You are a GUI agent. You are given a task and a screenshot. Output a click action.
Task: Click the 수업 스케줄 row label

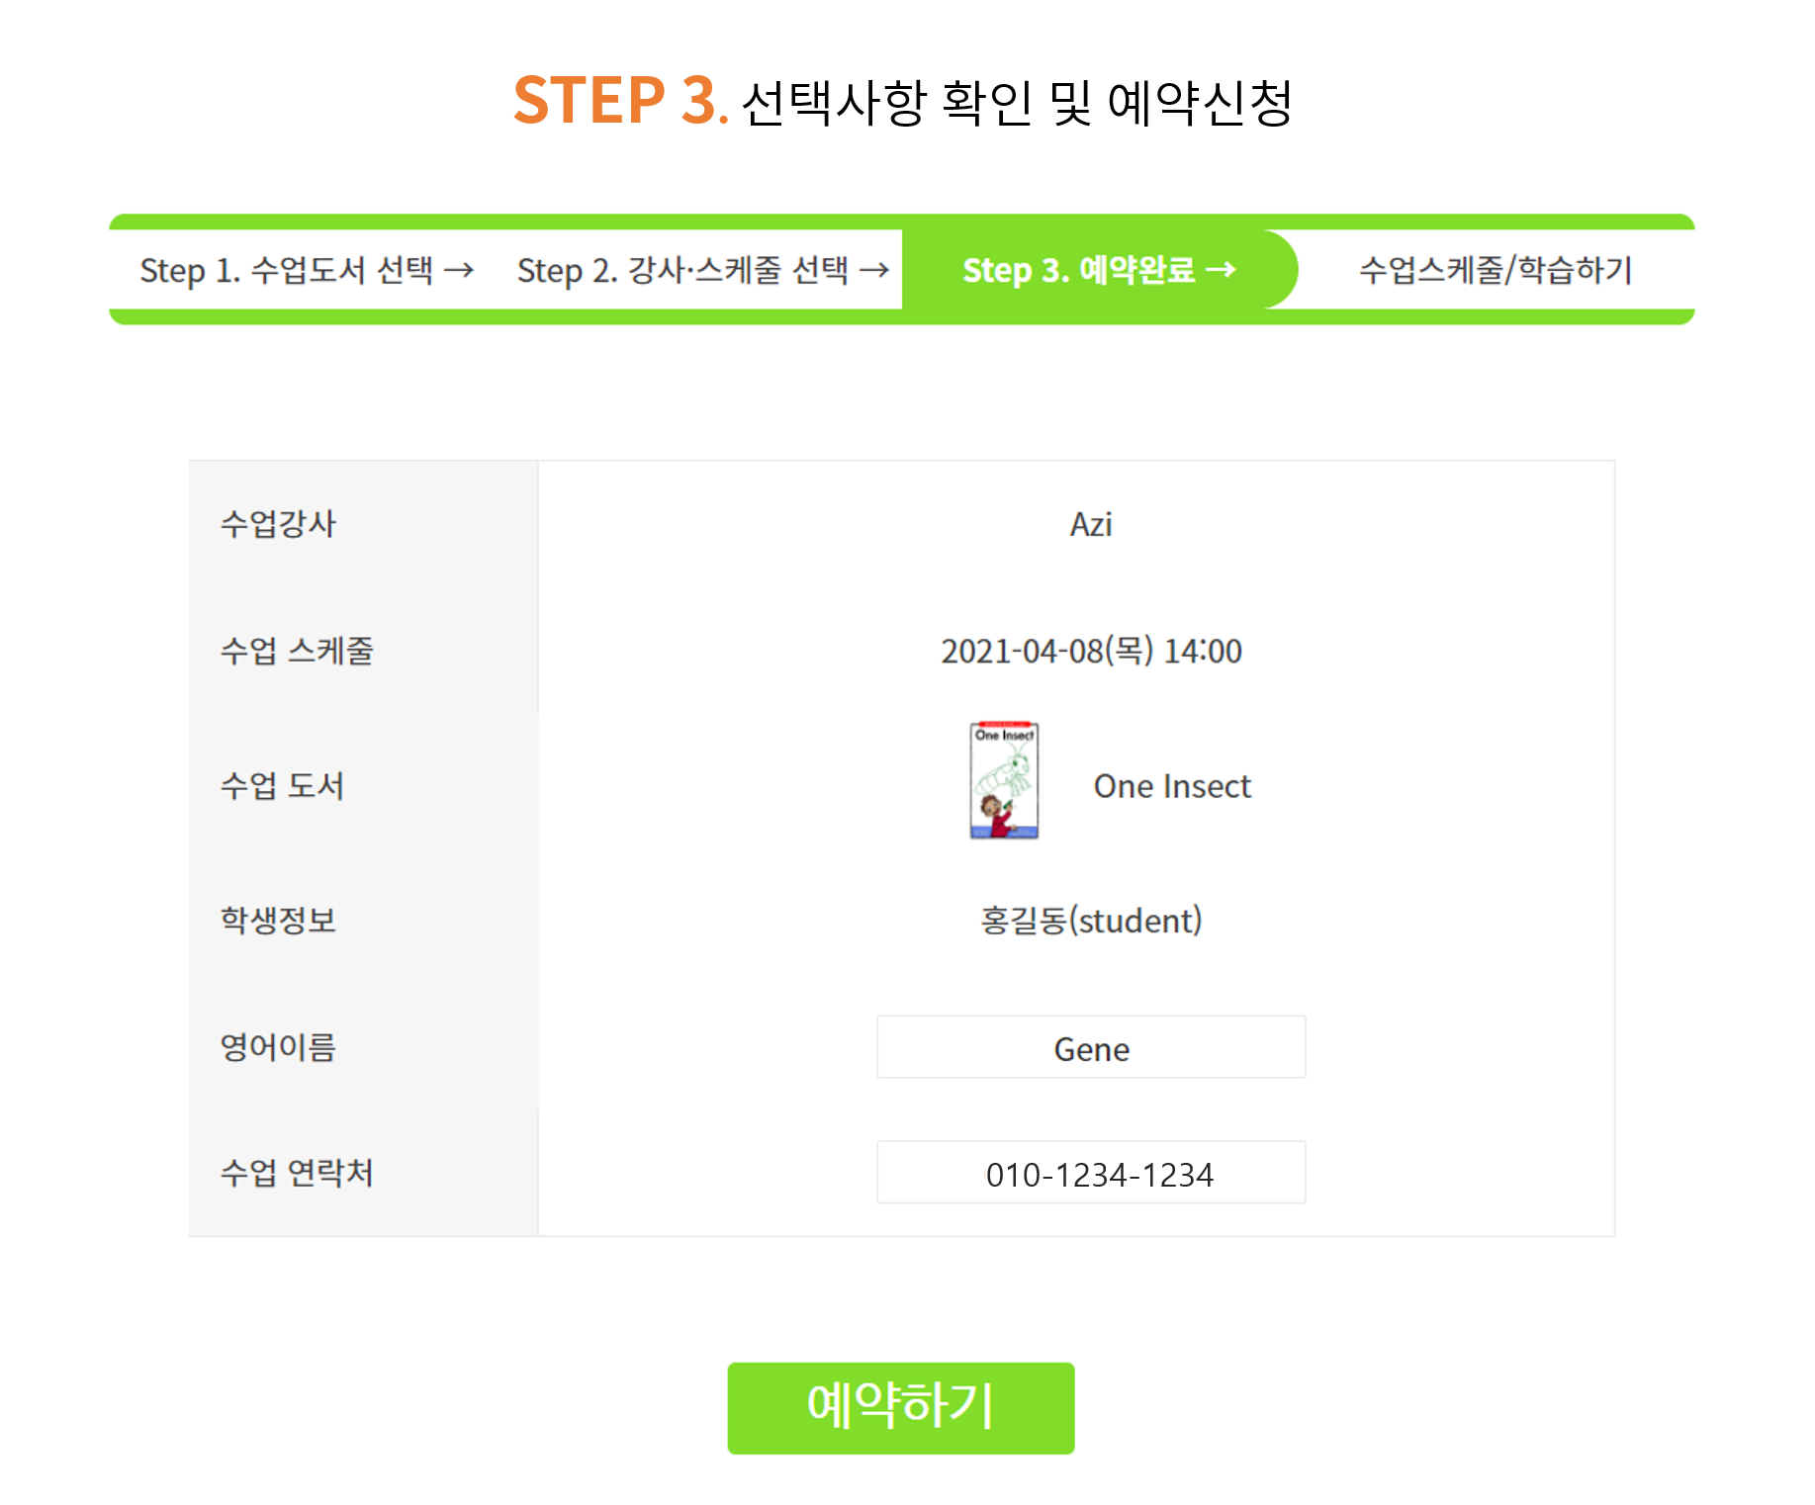(297, 651)
